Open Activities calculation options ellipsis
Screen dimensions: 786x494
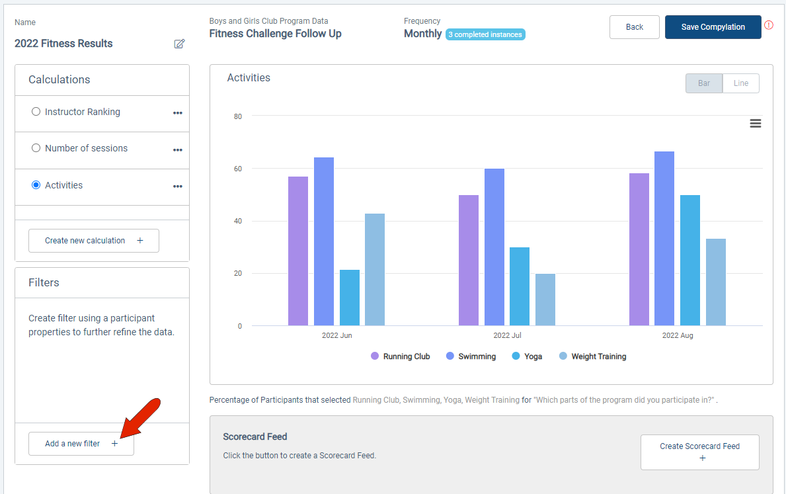click(x=177, y=186)
